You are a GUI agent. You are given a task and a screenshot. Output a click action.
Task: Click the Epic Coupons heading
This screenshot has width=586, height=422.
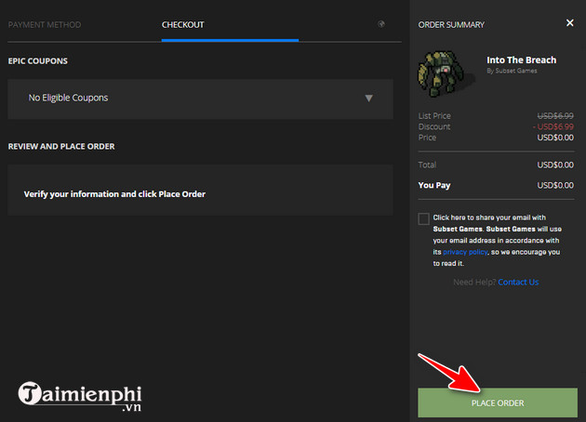[x=38, y=61]
